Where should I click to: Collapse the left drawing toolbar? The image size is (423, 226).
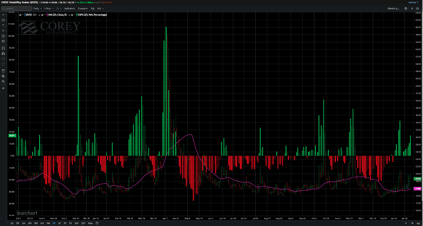pyautogui.click(x=3, y=88)
